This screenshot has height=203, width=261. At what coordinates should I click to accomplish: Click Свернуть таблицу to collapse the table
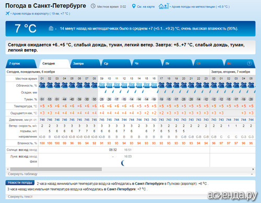[x=22, y=174]
